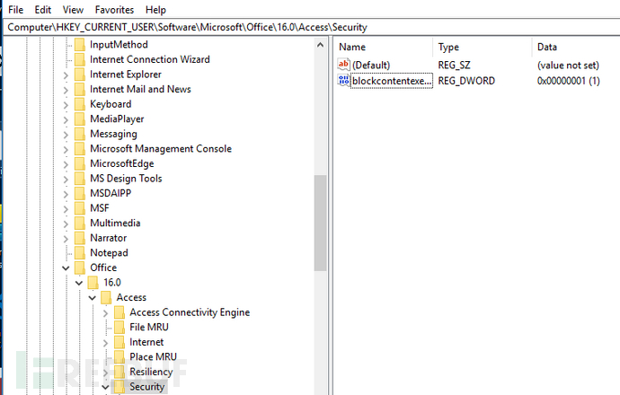The width and height of the screenshot is (620, 395).
Task: Select the MicrosoftEdge folder icon
Action: tap(80, 163)
